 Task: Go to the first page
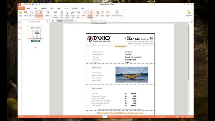[98, 117]
